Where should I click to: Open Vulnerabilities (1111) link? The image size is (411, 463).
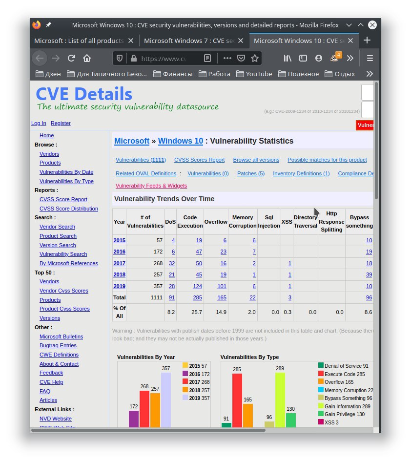pos(141,160)
